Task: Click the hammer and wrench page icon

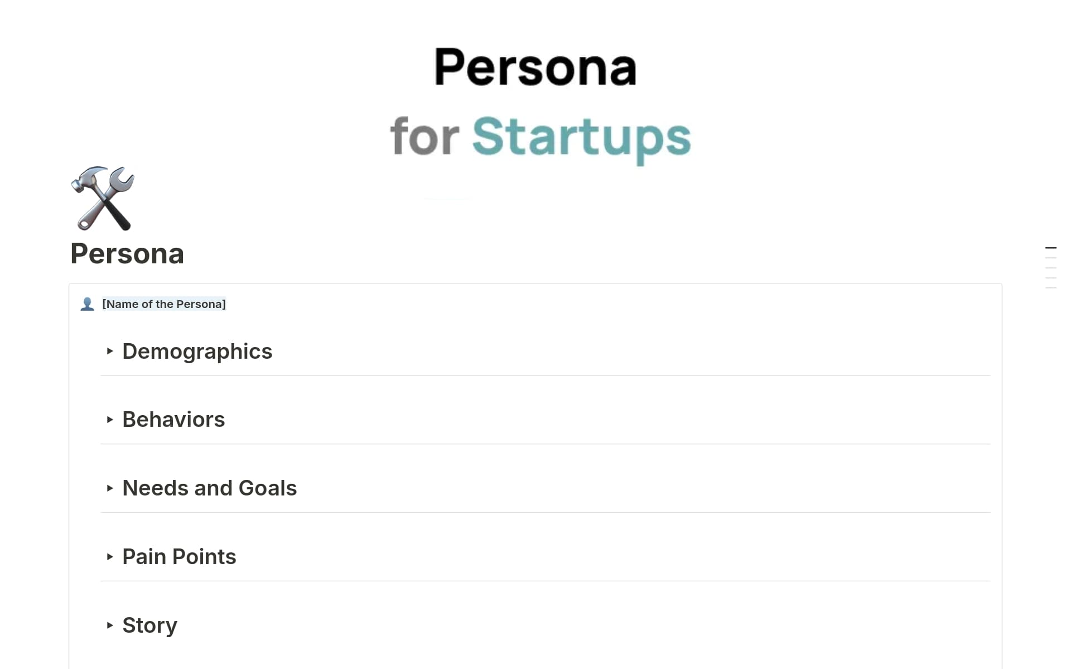Action: pyautogui.click(x=103, y=199)
